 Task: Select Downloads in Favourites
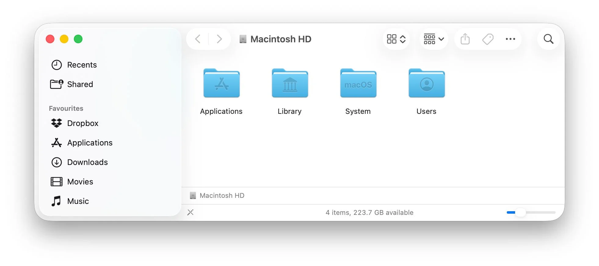pos(110,162)
